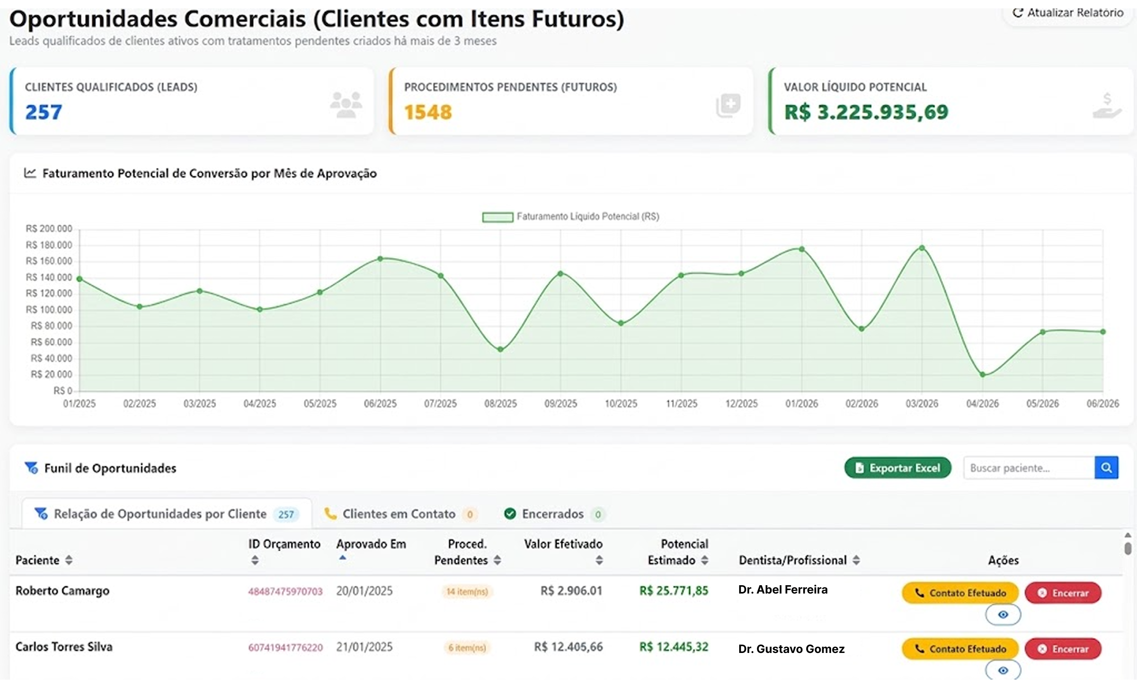Export the table with Exportar Excel
1137x688 pixels.
[x=897, y=468]
